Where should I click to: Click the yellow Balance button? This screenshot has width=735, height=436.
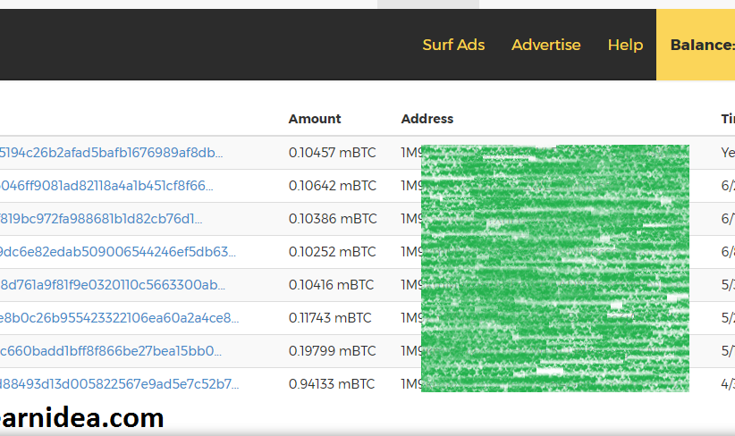[699, 45]
